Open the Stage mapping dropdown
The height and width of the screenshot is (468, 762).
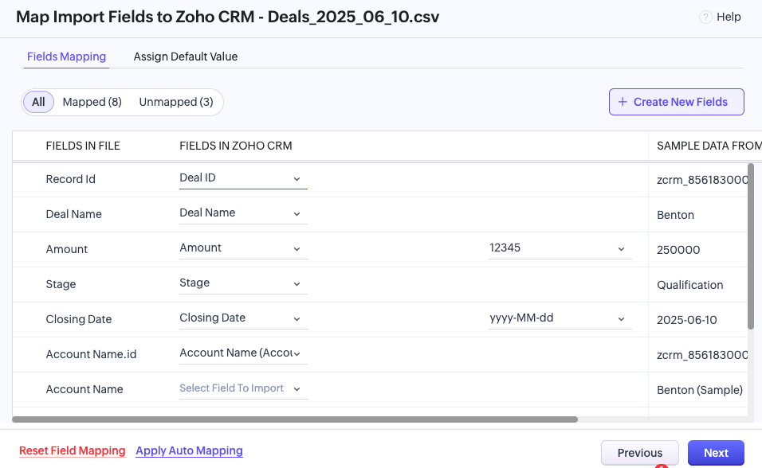point(243,283)
